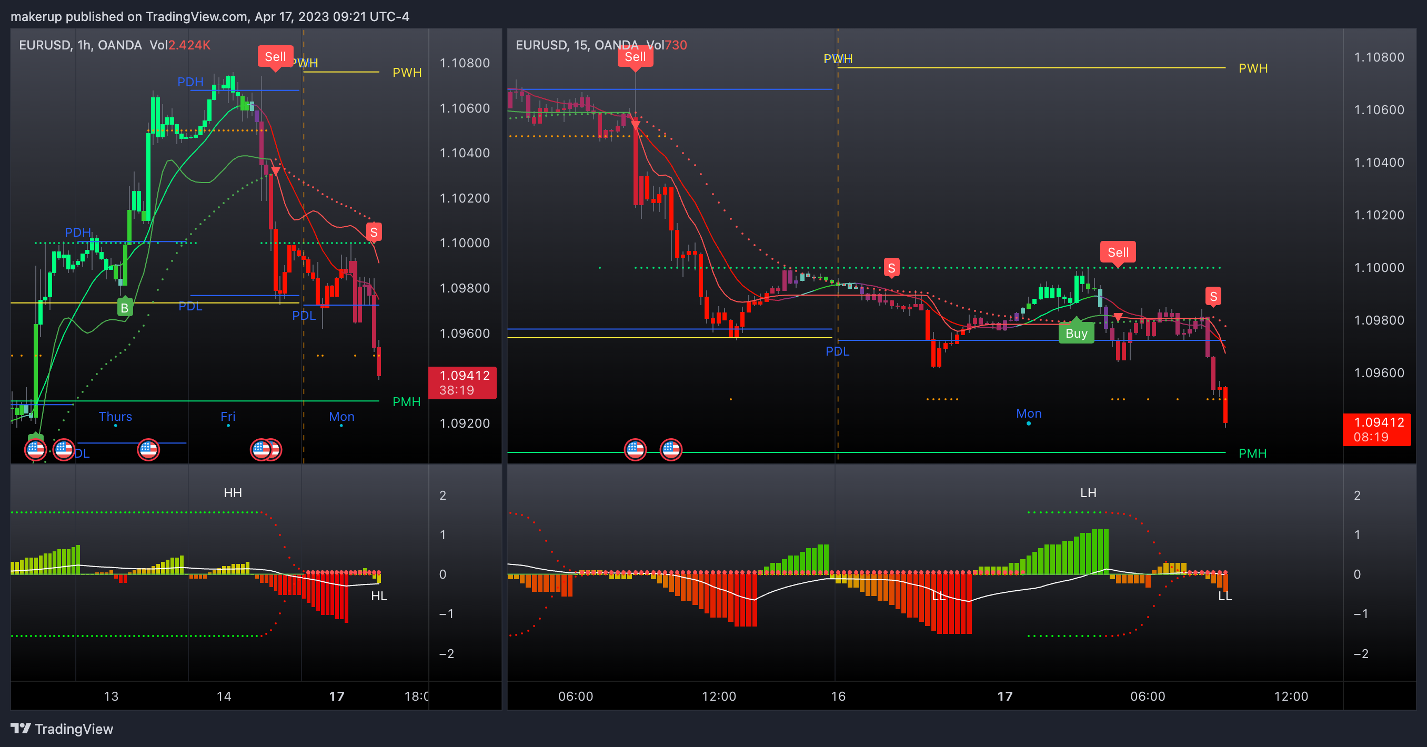Screen dimensions: 1427x747
Task: Click the LH label in 15-minute indicator pane
Action: click(1088, 493)
